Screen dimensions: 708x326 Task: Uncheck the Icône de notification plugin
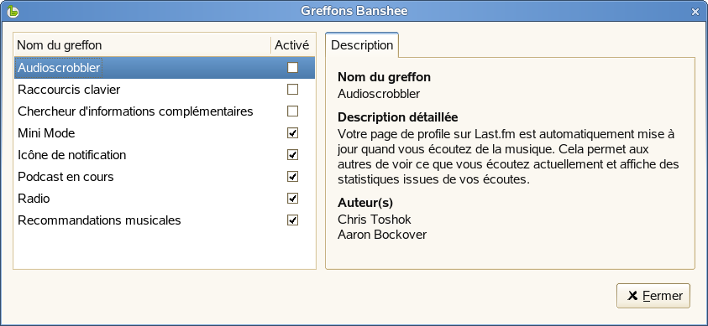pos(292,154)
